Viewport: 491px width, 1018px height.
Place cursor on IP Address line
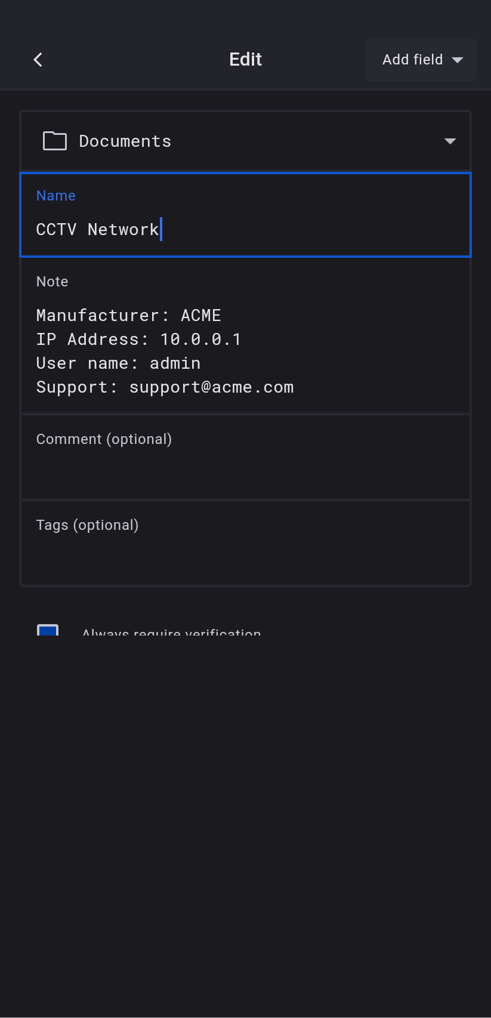point(138,340)
